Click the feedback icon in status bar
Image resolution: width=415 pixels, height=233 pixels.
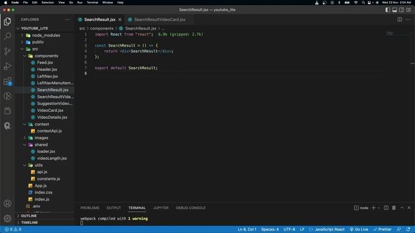tap(399, 229)
